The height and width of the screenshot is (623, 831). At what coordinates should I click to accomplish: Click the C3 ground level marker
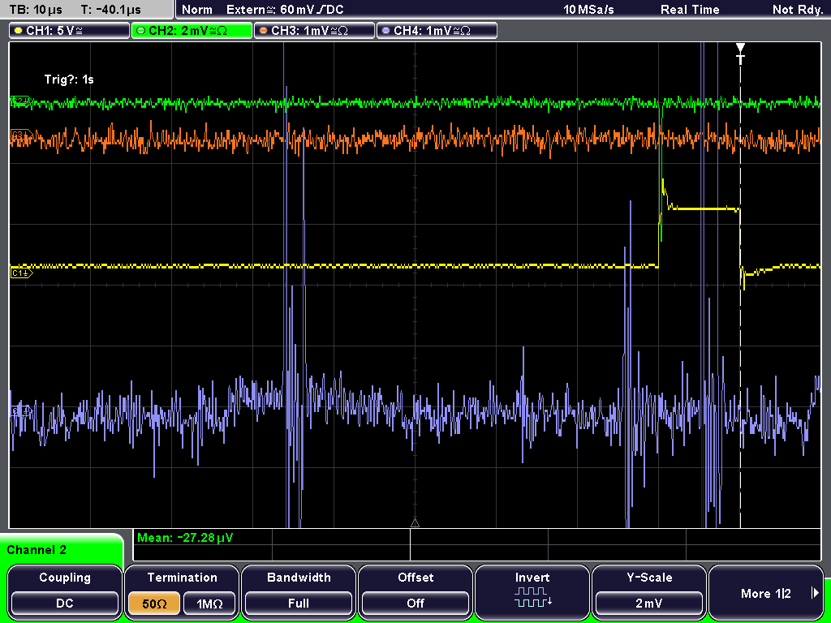22,135
